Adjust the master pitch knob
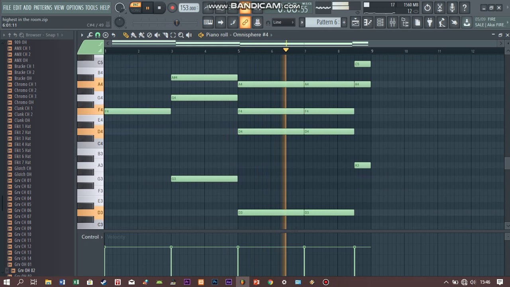Screen dimensions: 510x287 coord(119,22)
